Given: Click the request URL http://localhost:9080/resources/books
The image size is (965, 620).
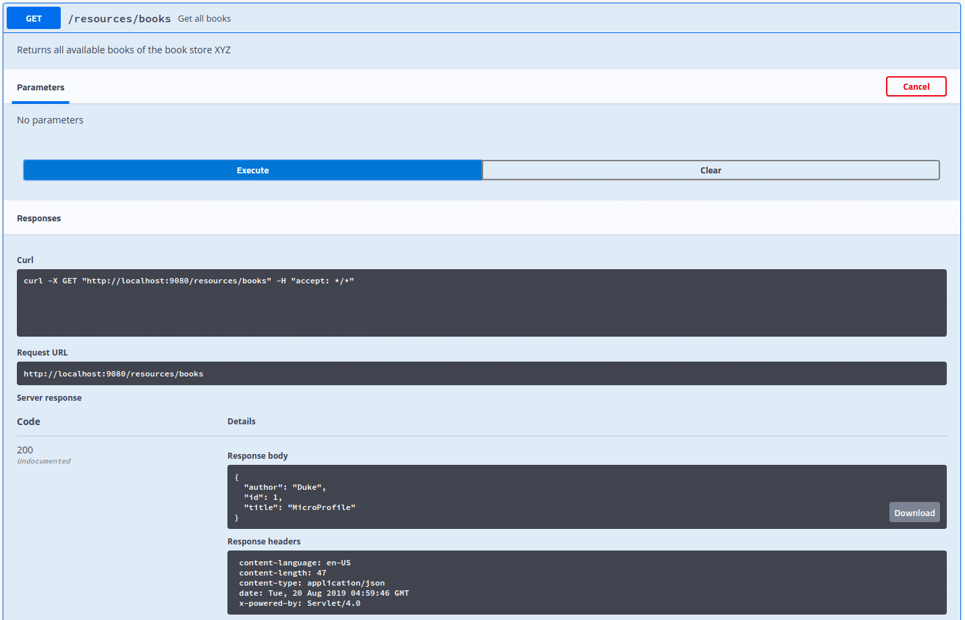Looking at the screenshot, I should (x=113, y=374).
